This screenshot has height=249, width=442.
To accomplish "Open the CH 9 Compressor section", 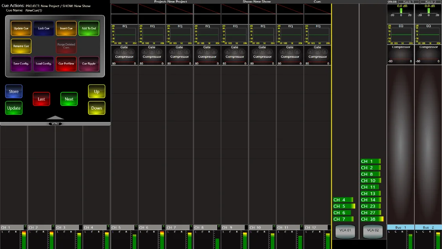I will tap(235, 60).
